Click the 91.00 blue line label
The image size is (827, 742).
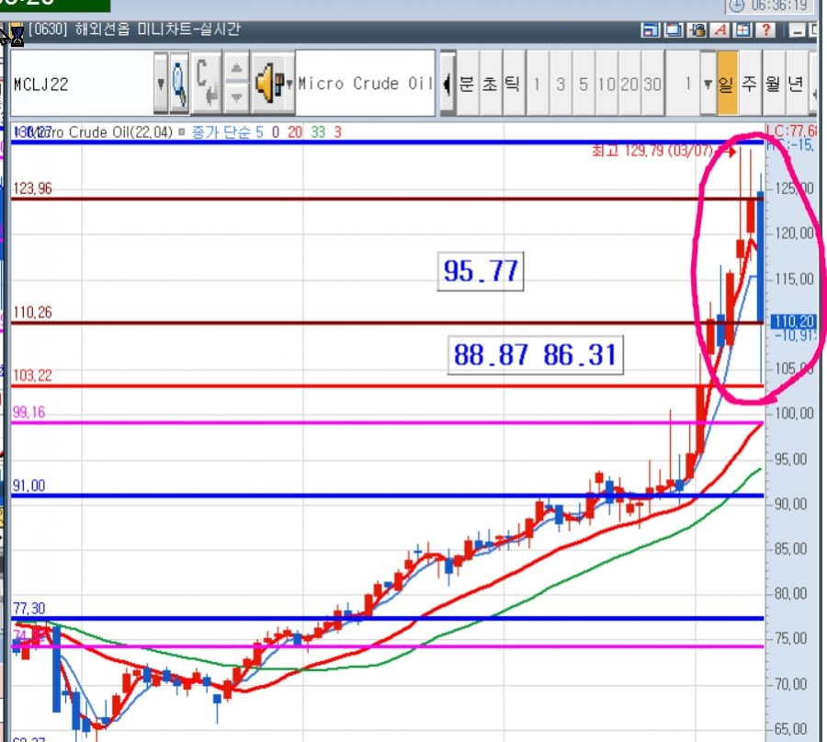[29, 485]
